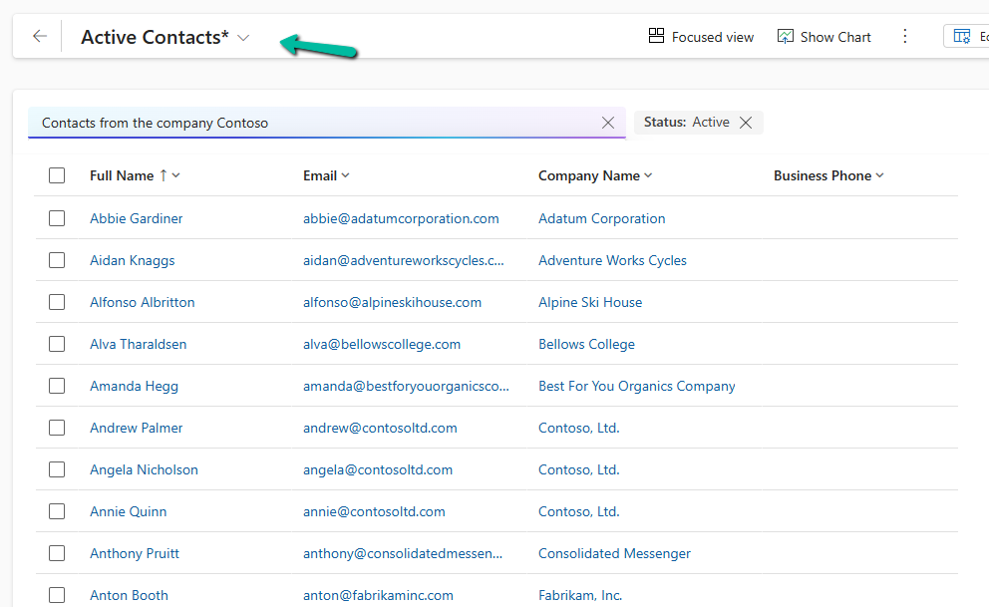Click the back arrow icon
The width and height of the screenshot is (989, 607).
tap(39, 37)
